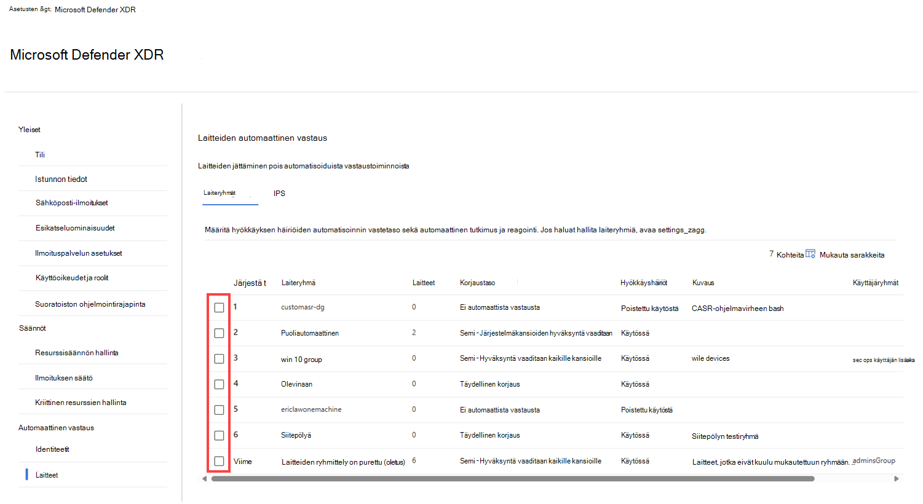Screen dimensions: 923x504
Task: Open Ilmoituspalvelun asetukset
Action: click(x=79, y=253)
